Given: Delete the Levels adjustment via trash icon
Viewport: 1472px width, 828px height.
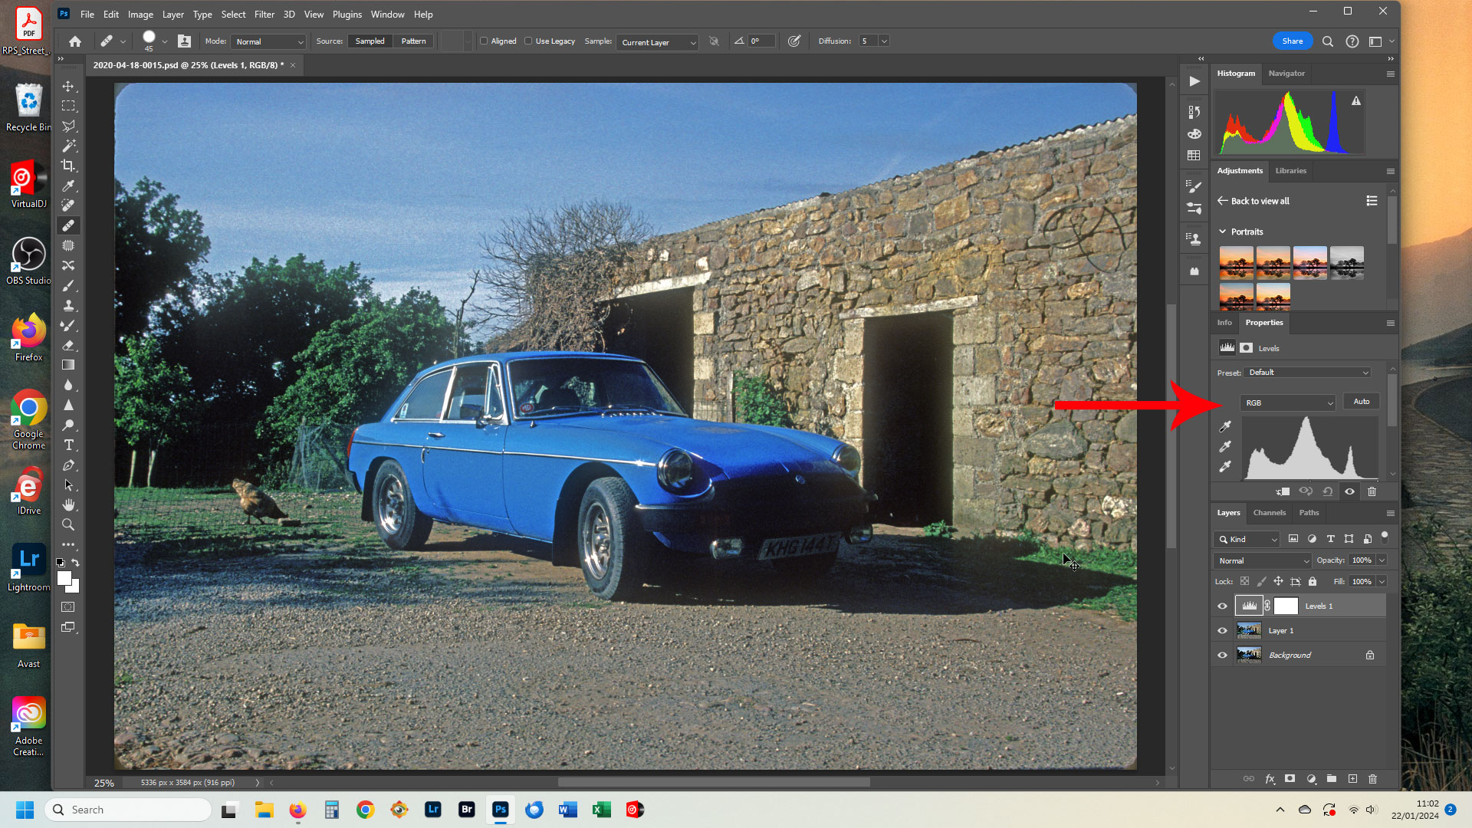Looking at the screenshot, I should pos(1372,492).
